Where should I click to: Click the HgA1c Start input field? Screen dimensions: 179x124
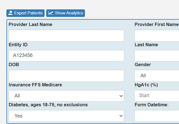pyautogui.click(x=157, y=95)
